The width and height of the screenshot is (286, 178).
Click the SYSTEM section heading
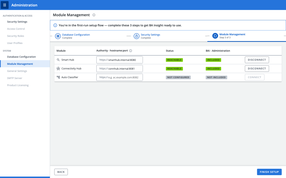[7, 51]
